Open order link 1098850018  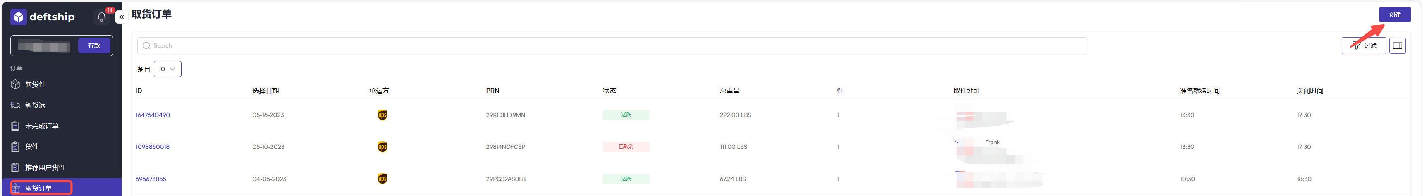coord(152,147)
